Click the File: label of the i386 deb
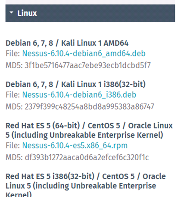The image size is (184, 197). pyautogui.click(x=13, y=95)
